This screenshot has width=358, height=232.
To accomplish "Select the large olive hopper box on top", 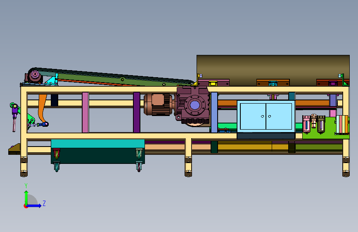I will click(x=273, y=70).
